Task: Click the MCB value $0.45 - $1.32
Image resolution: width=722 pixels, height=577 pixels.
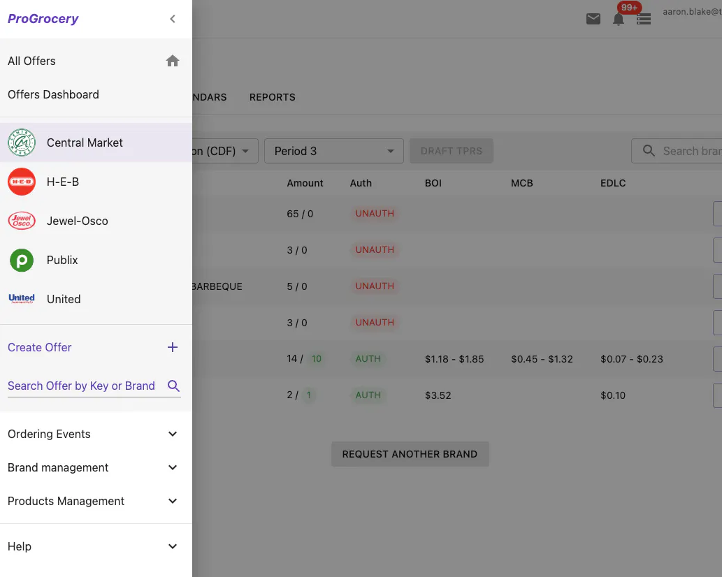Action: point(542,359)
